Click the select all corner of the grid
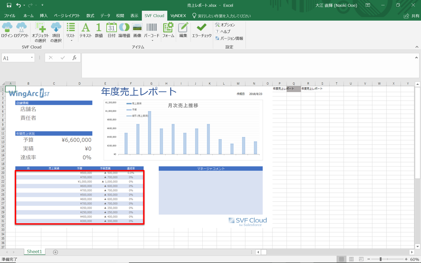This screenshot has height=263, width=421. [3, 84]
